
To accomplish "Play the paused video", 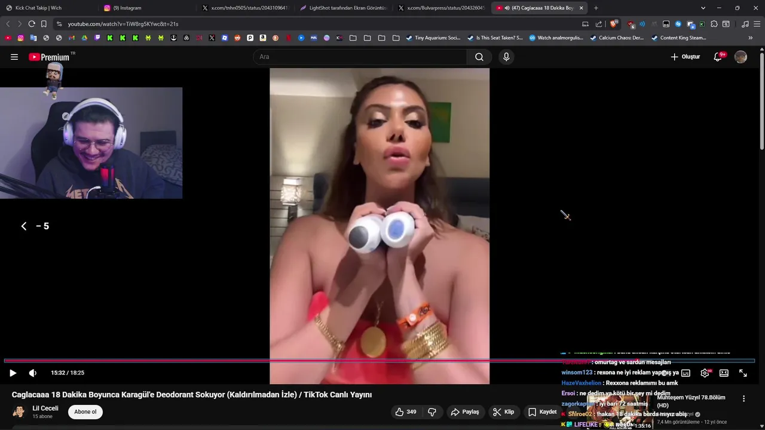I will tap(13, 373).
